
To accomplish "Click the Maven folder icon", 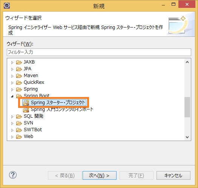I will [x=19, y=76].
